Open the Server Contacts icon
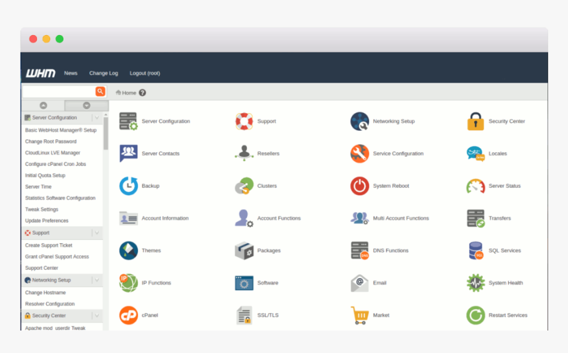The image size is (568, 353). (128, 153)
